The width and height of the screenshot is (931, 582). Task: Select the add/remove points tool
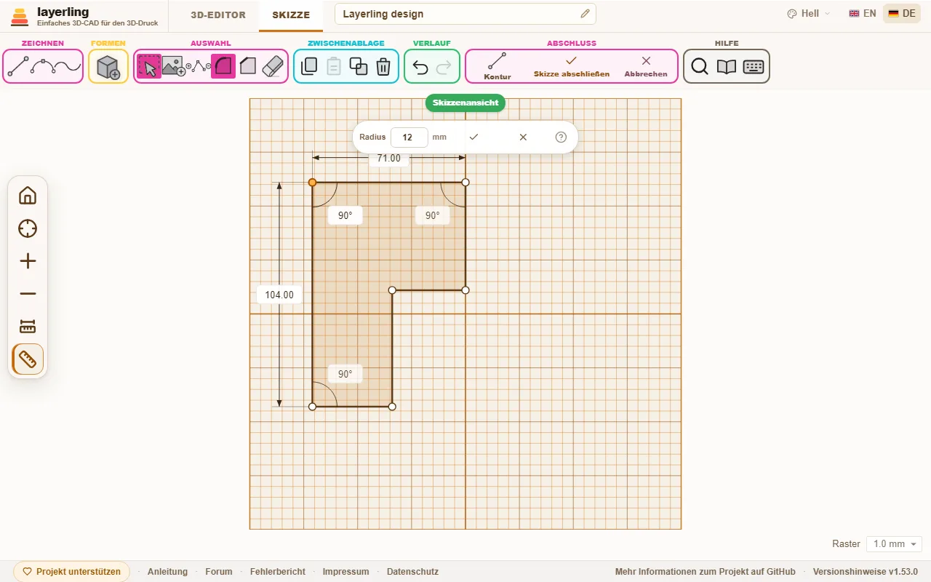click(199, 67)
